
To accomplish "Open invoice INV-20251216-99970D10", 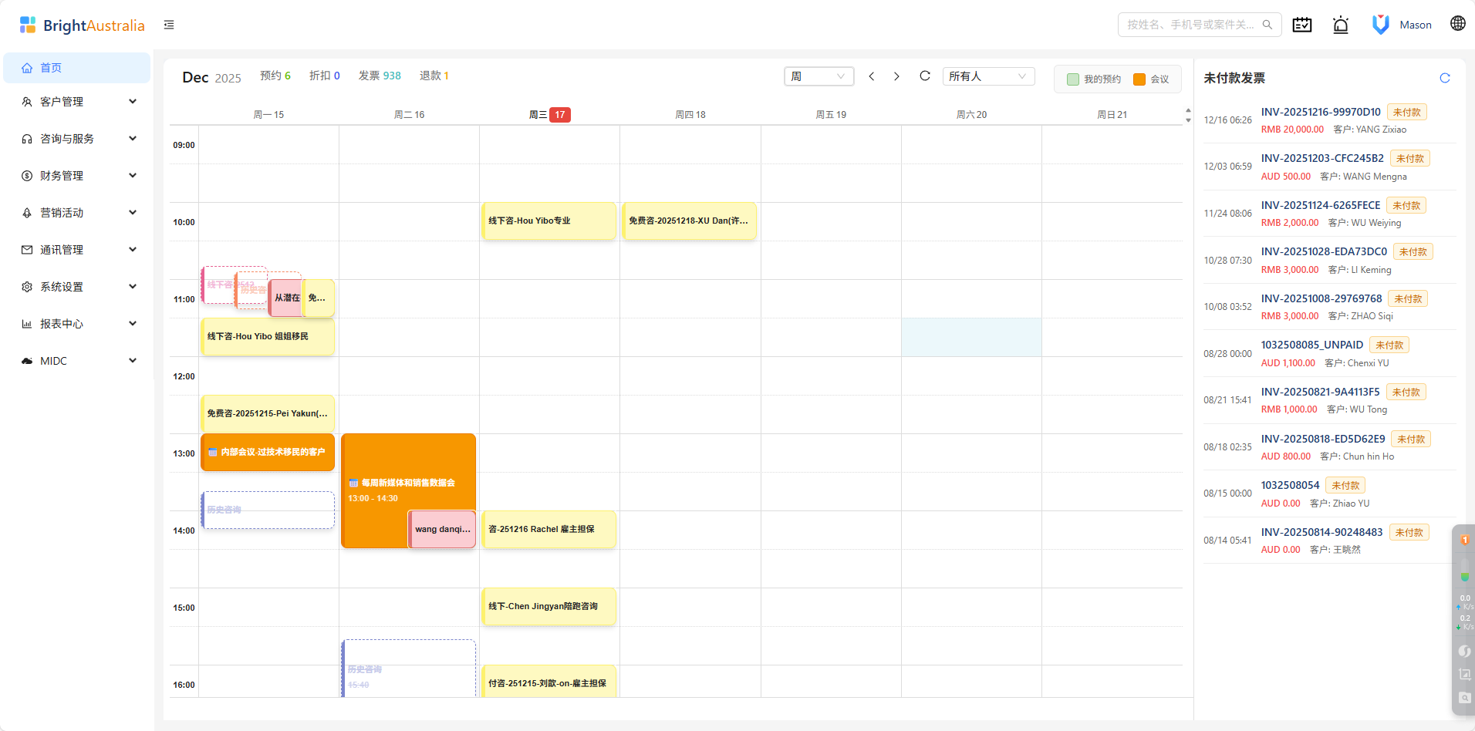I will click(x=1320, y=112).
